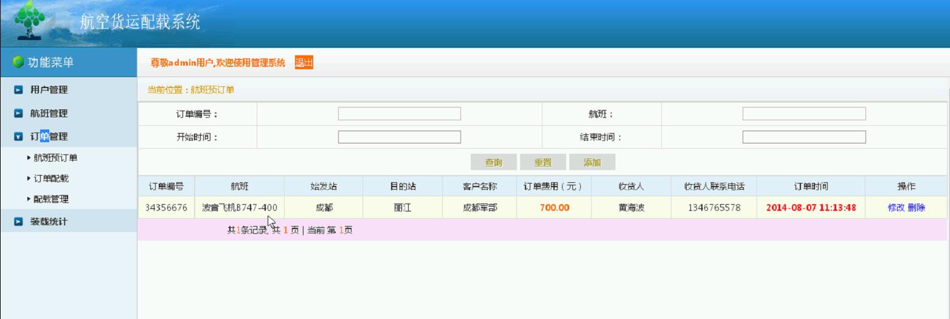950x319 pixels.
Task: Click the 重置 reset button
Action: point(543,162)
